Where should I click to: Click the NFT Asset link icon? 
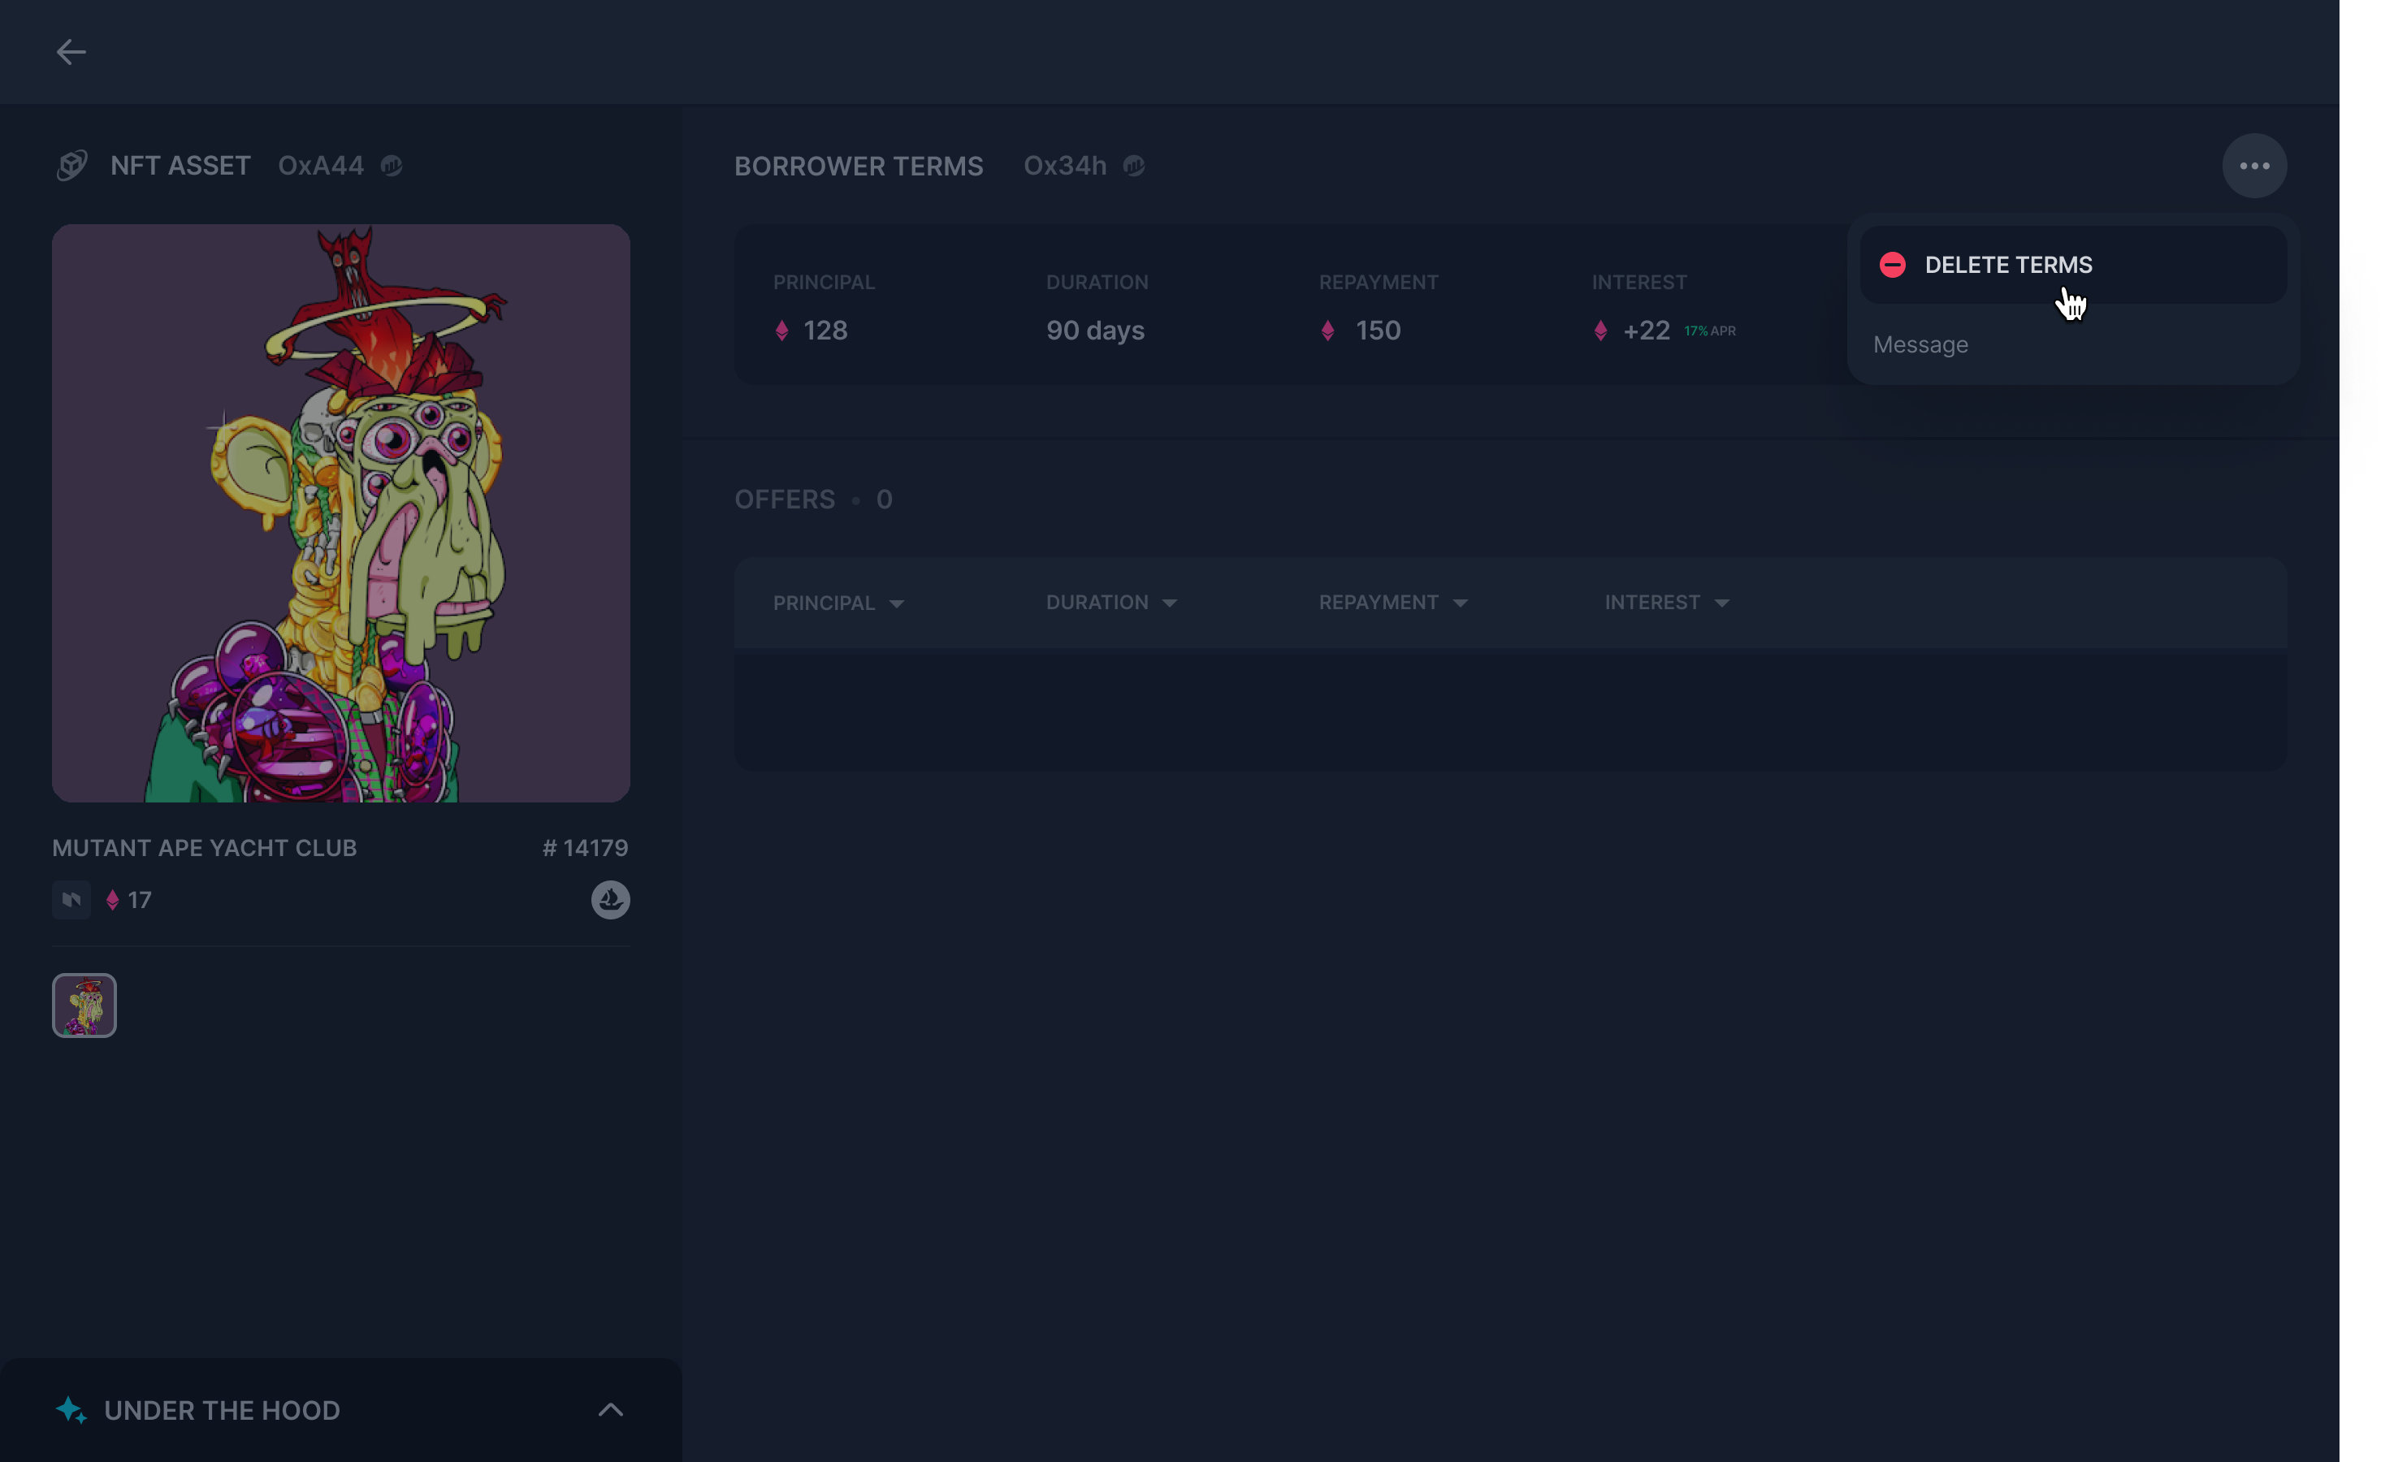[x=71, y=166]
